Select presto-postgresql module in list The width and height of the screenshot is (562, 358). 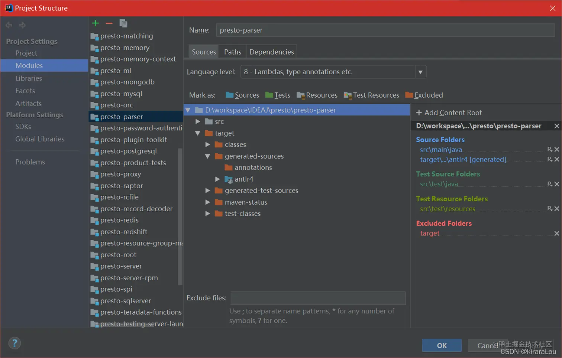coord(128,151)
